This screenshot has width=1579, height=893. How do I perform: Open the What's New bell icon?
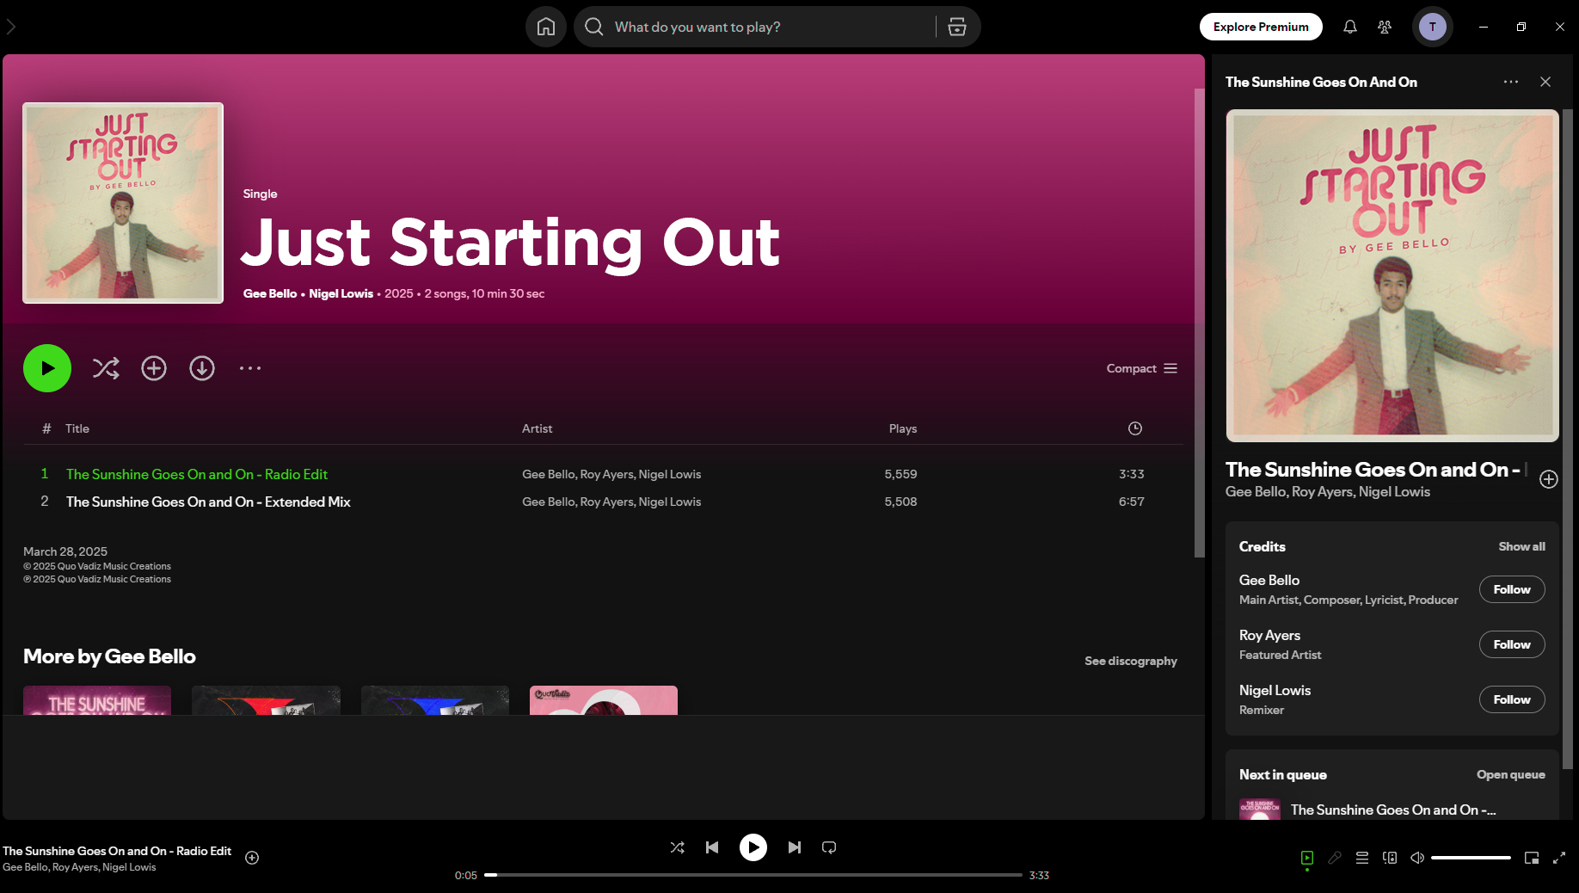[x=1350, y=27]
